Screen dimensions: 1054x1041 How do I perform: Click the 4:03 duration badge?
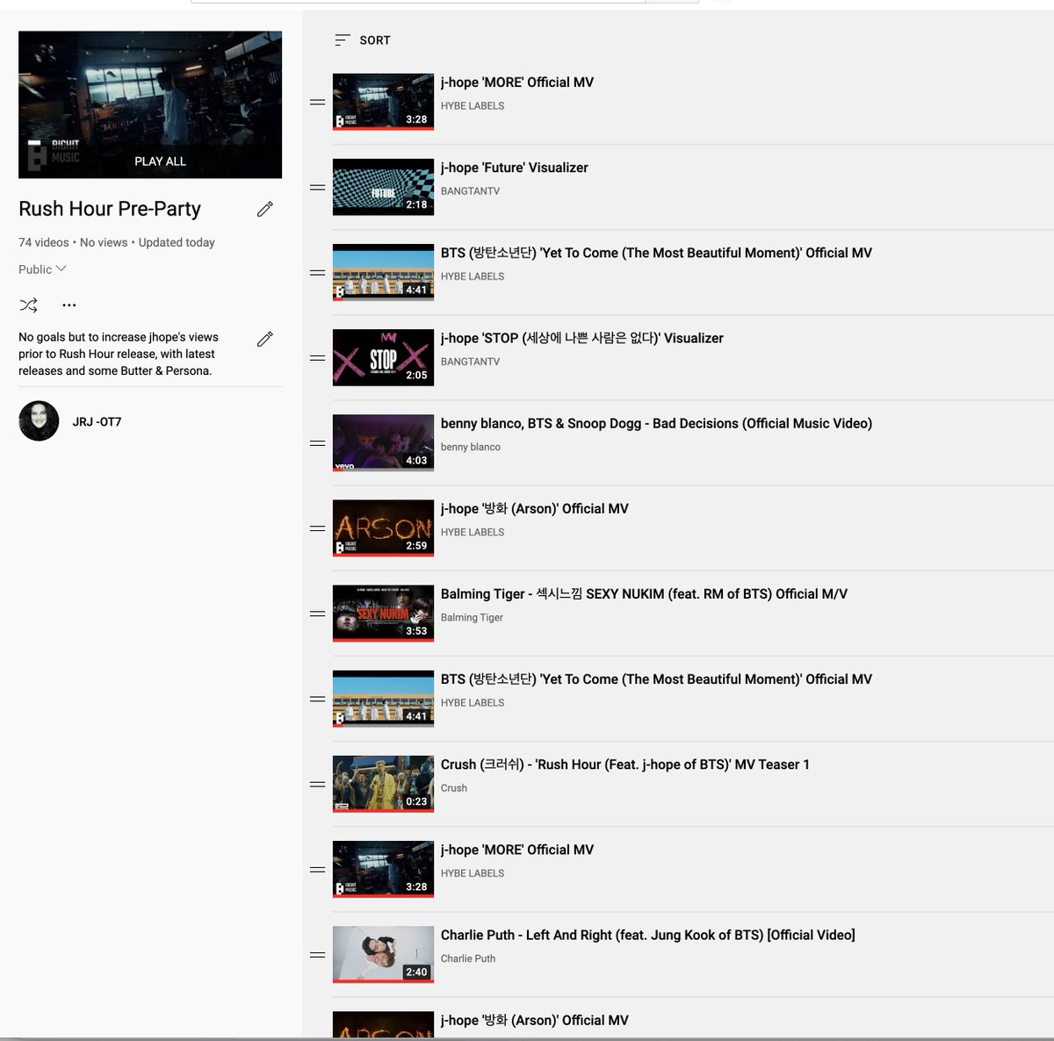tap(416, 460)
